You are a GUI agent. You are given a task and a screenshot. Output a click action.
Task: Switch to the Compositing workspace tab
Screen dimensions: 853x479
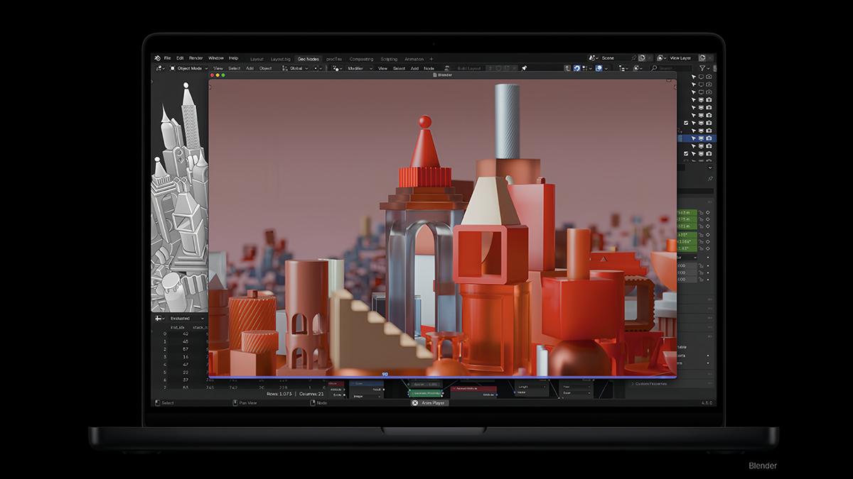point(361,59)
